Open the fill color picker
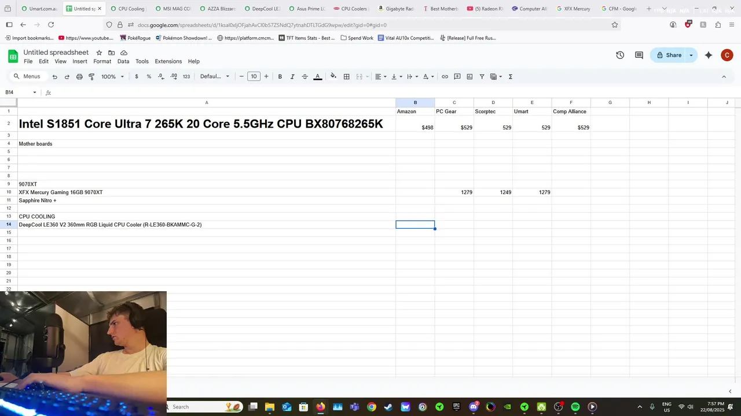This screenshot has width=741, height=416. pyautogui.click(x=333, y=77)
